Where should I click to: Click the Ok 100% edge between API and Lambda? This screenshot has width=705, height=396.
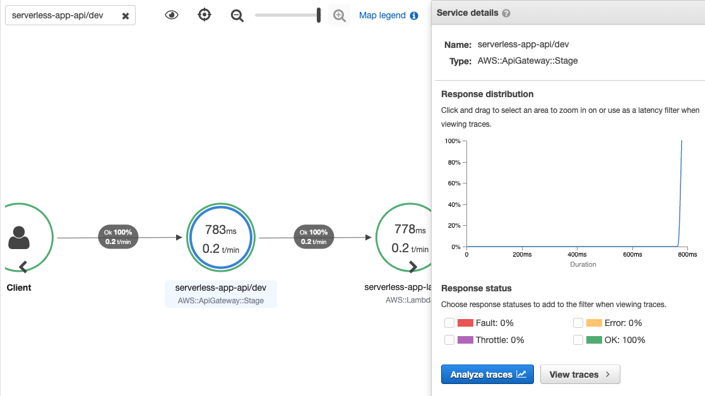[314, 236]
